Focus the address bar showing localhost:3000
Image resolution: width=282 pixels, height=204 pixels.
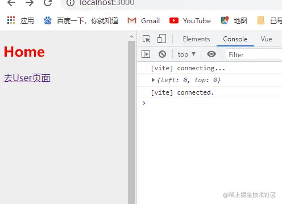click(171, 3)
